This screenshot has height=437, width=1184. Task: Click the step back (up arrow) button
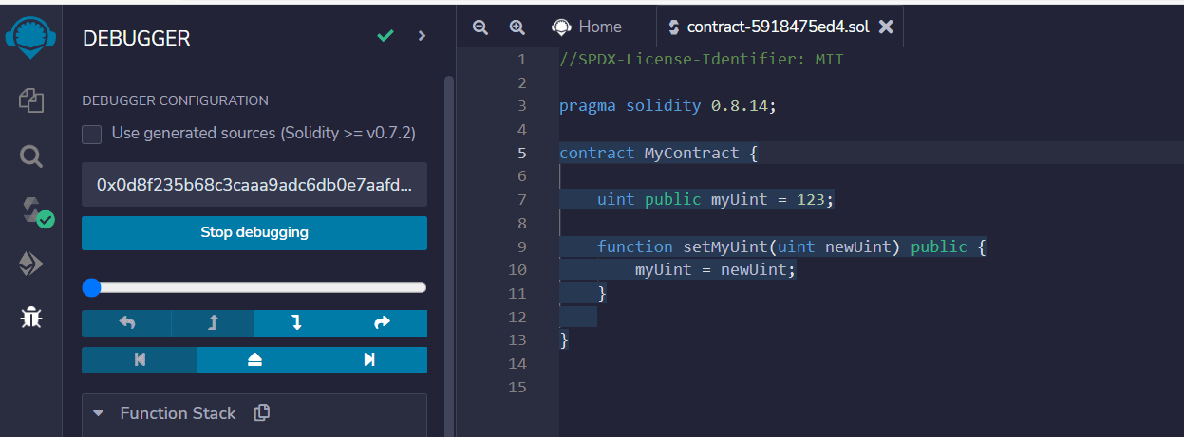tap(213, 323)
